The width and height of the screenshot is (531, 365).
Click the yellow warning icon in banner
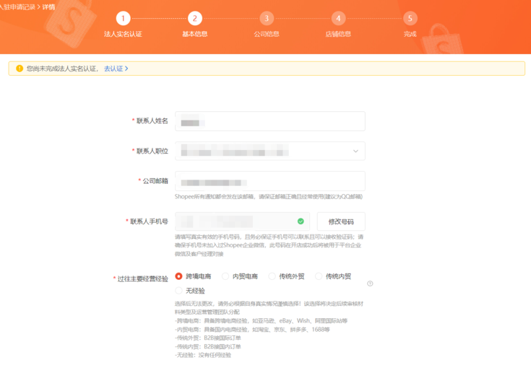pos(20,69)
